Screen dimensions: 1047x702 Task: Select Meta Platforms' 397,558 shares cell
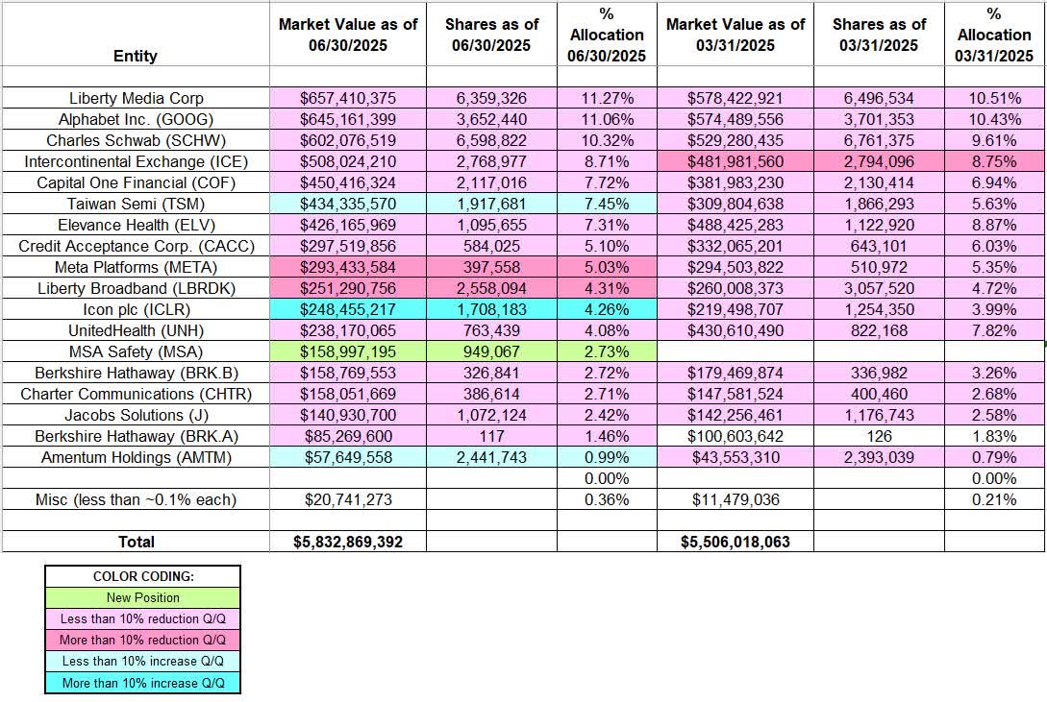(490, 267)
